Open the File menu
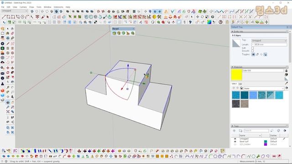The width and height of the screenshot is (292, 164). pos(3,7)
